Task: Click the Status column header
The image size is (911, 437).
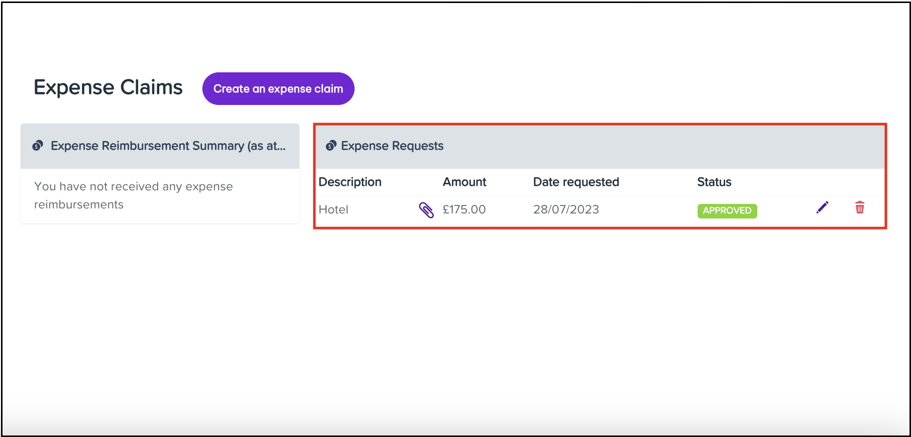Action: pos(714,182)
